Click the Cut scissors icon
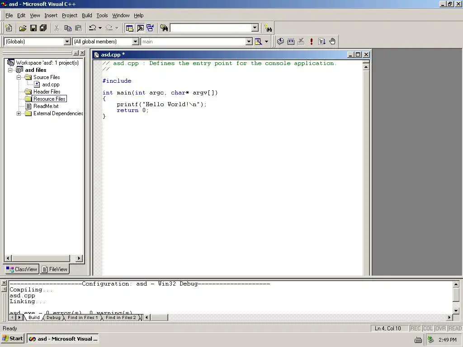463x347 pixels. 57,28
